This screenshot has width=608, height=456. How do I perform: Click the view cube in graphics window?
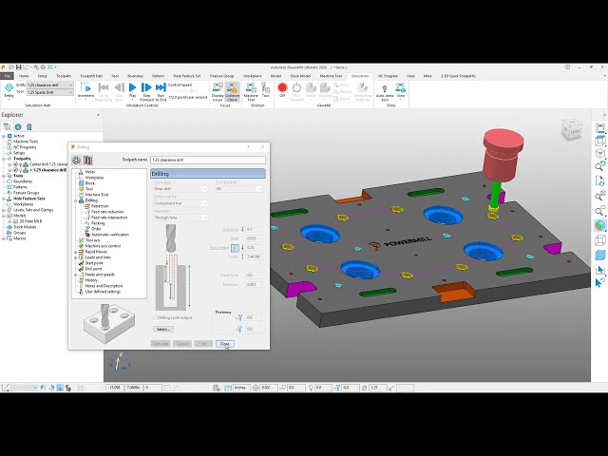click(572, 129)
